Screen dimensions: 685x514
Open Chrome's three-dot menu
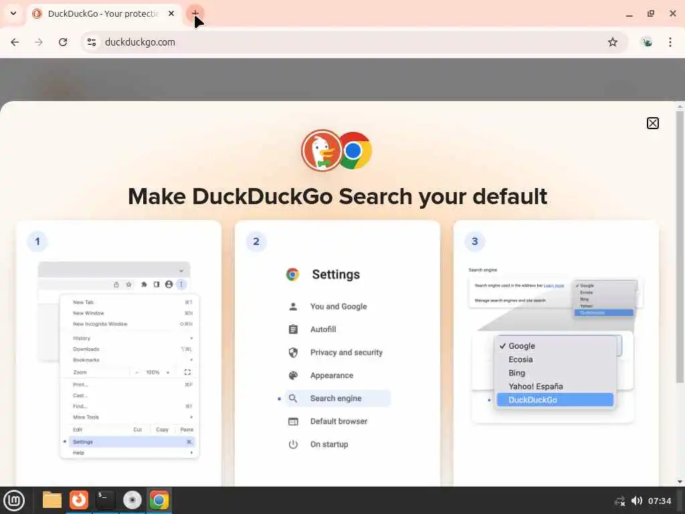pyautogui.click(x=670, y=42)
